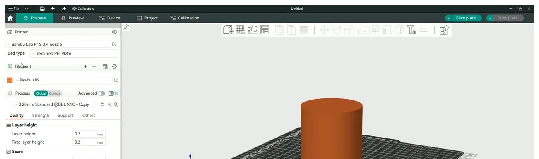Open the Variable layer height tool
539x159 pixels.
[304, 30]
